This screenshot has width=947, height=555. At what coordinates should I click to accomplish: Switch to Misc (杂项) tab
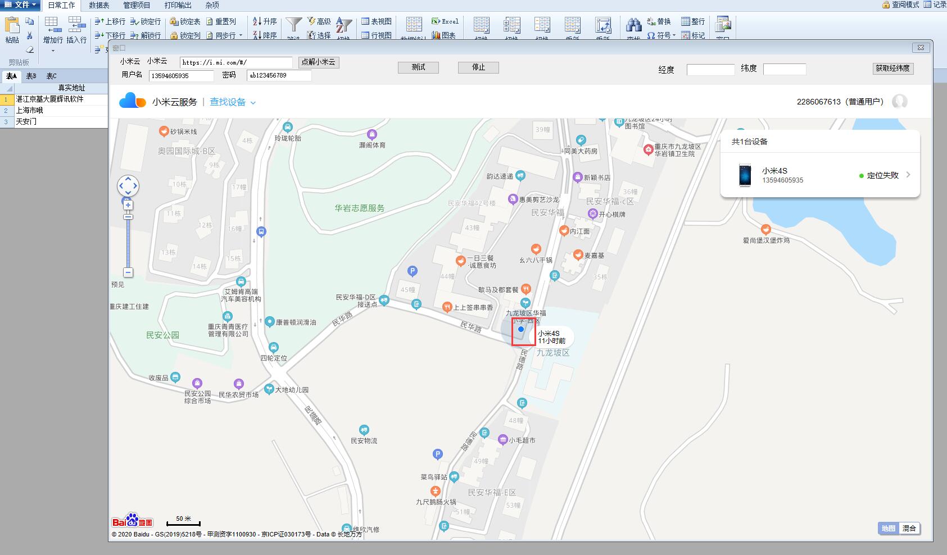tap(212, 5)
